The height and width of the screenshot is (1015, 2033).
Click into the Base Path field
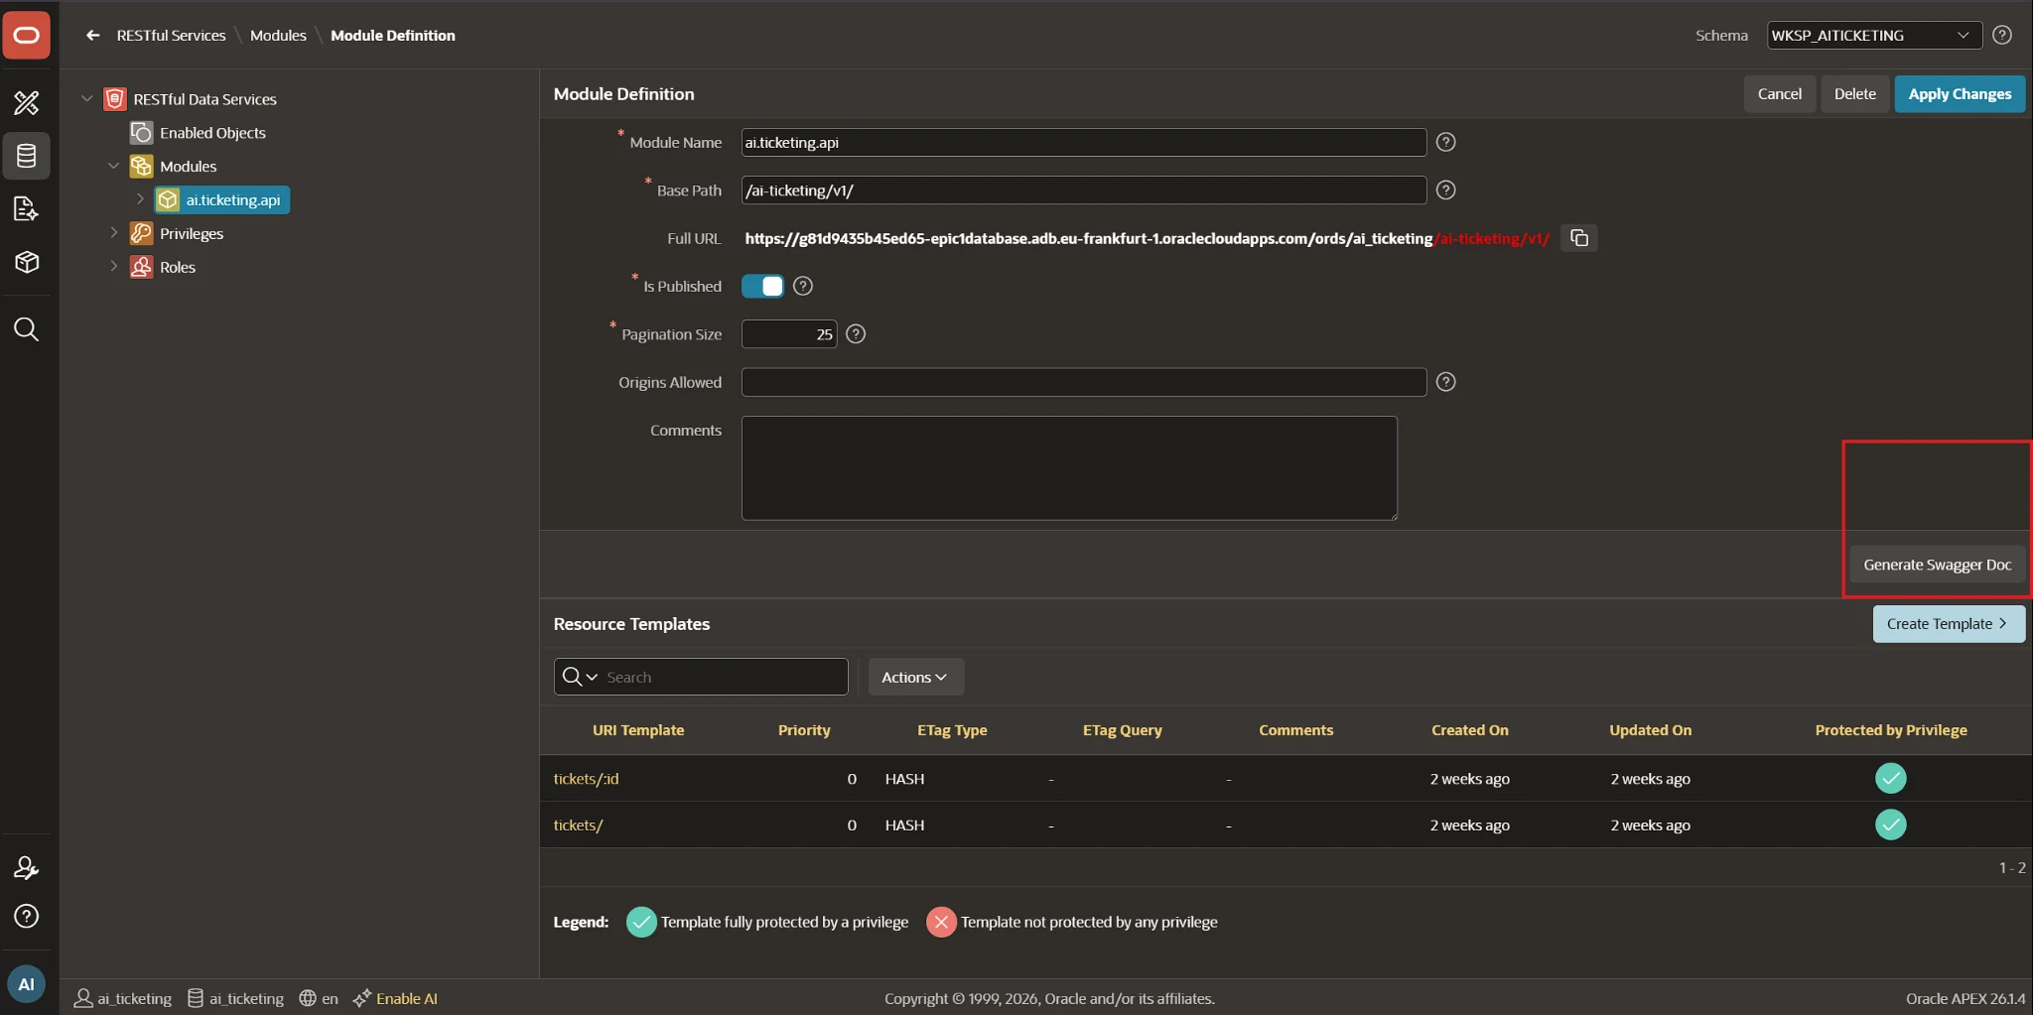(x=1084, y=190)
